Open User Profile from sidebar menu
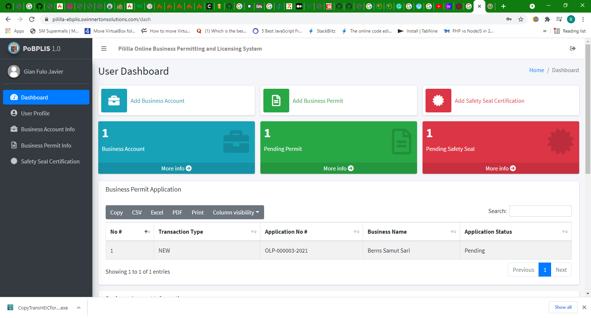The width and height of the screenshot is (591, 318). pos(35,113)
